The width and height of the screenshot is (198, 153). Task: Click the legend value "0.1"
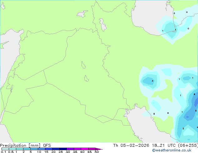click(x=3, y=152)
